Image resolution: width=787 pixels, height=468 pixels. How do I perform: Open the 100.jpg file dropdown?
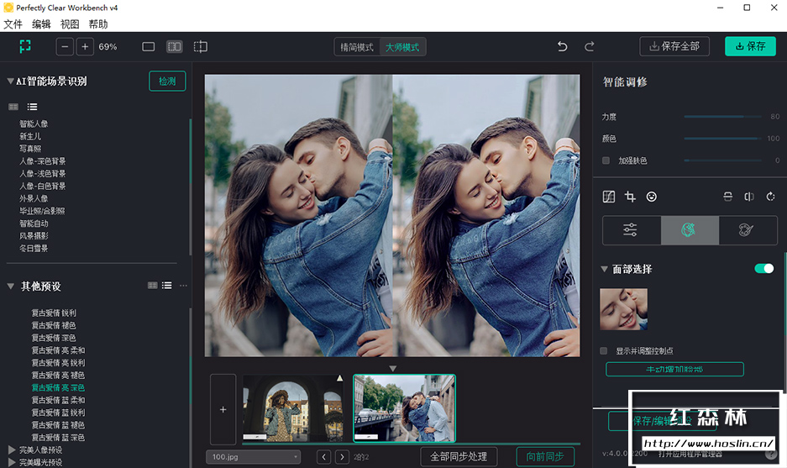253,457
